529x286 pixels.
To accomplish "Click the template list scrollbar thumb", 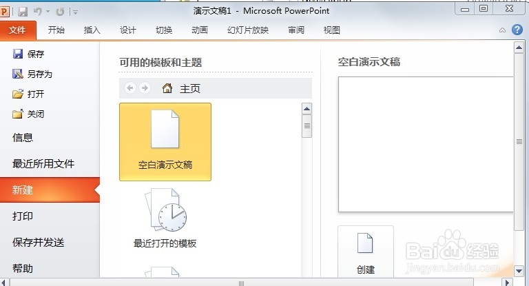I will tap(307, 126).
